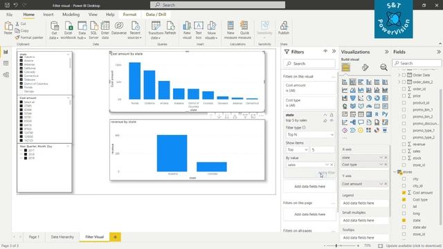
Task: Refresh the data
Action: coord(170,28)
